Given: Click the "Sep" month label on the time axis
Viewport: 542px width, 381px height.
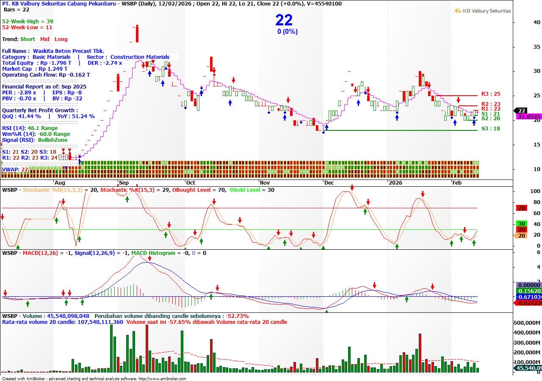Looking at the screenshot, I should tap(123, 183).
